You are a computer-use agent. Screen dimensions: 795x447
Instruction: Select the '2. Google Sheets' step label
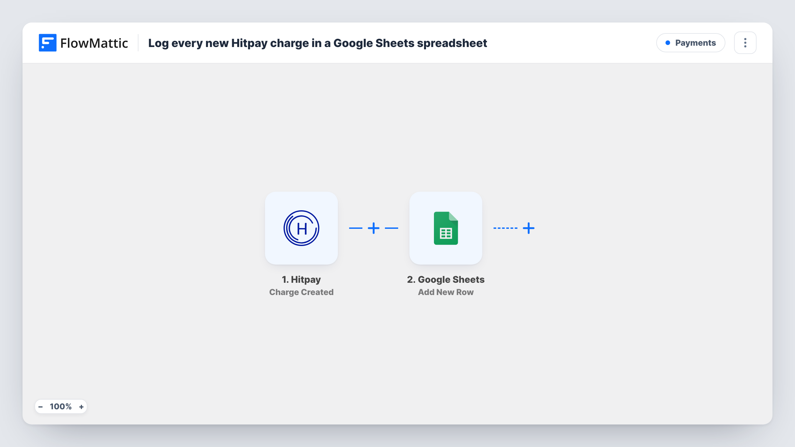pyautogui.click(x=446, y=279)
